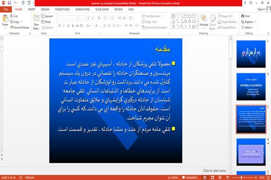Click the zoom out minus button

[x=233, y=178]
